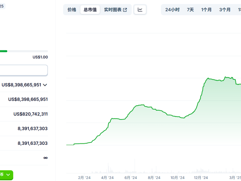This screenshot has height=181, width=241.
Task: Click the second US$8,398,665,951 value
Action: coord(28,99)
